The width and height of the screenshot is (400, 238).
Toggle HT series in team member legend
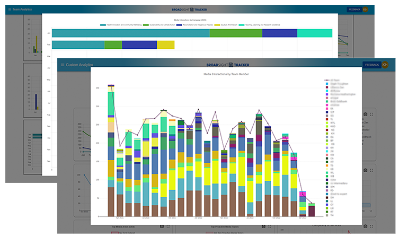pos(330,162)
